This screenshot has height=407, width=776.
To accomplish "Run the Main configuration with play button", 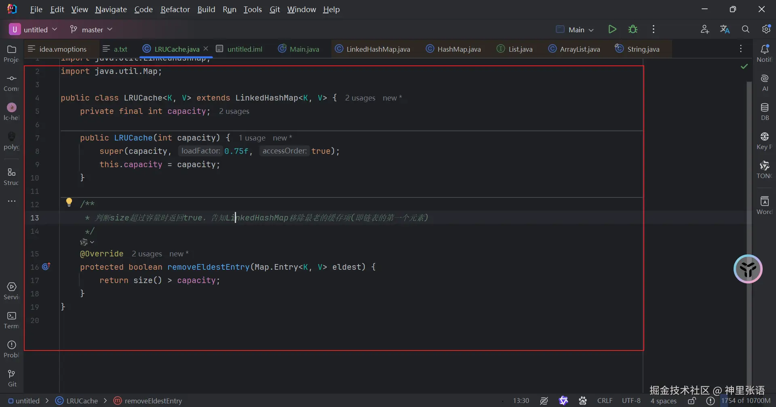I will tap(612, 29).
